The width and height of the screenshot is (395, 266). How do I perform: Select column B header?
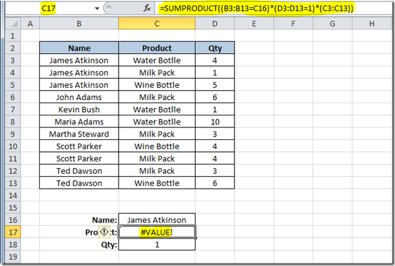click(x=79, y=24)
